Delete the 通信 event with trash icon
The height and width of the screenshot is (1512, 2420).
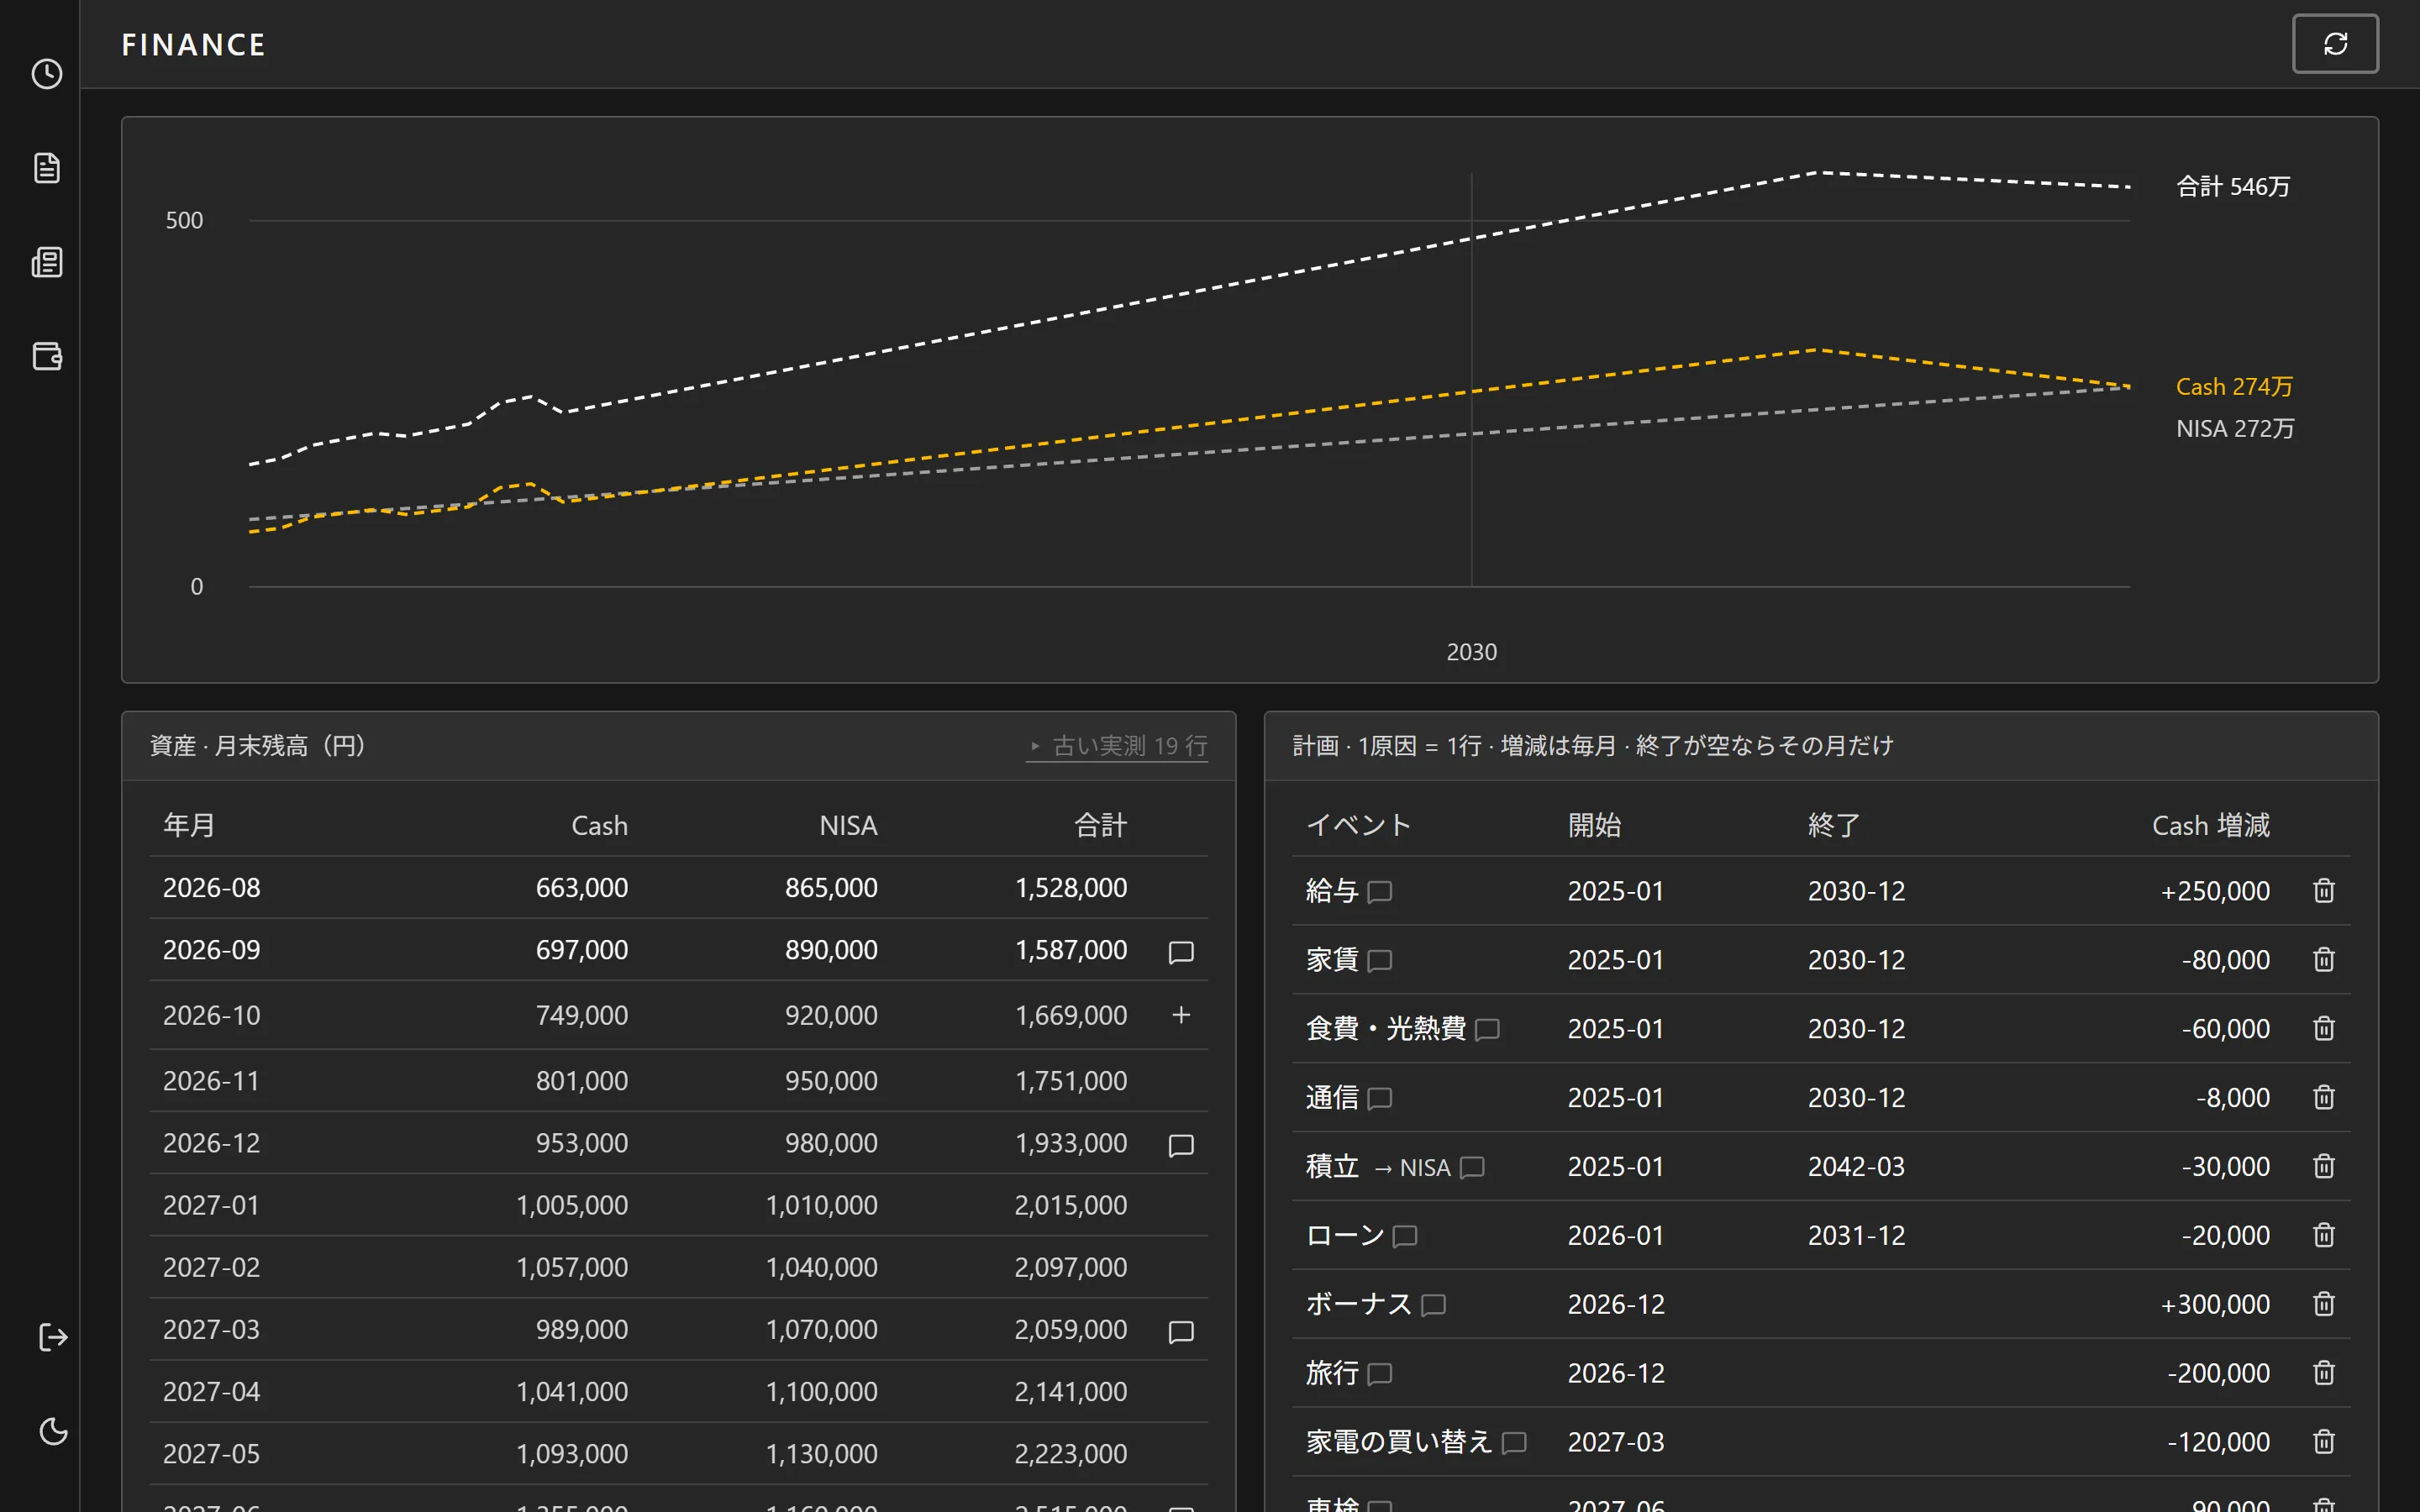tap(2324, 1097)
